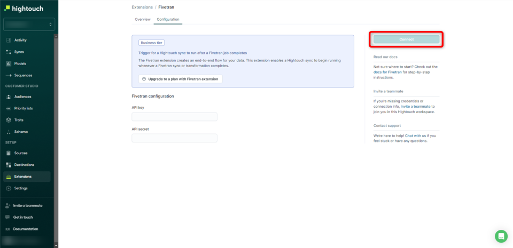The image size is (513, 248).
Task: Click the Schema icon in sidebar
Action: [x=9, y=132]
